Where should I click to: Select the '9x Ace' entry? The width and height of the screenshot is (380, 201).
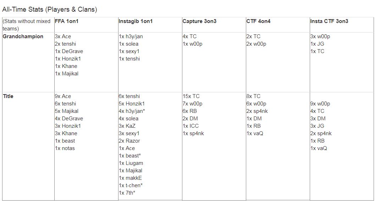(x=63, y=96)
